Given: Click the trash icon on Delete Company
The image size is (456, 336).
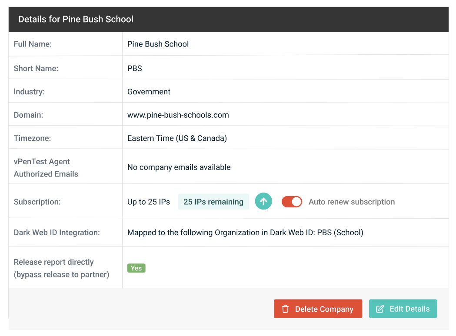Looking at the screenshot, I should 286,309.
